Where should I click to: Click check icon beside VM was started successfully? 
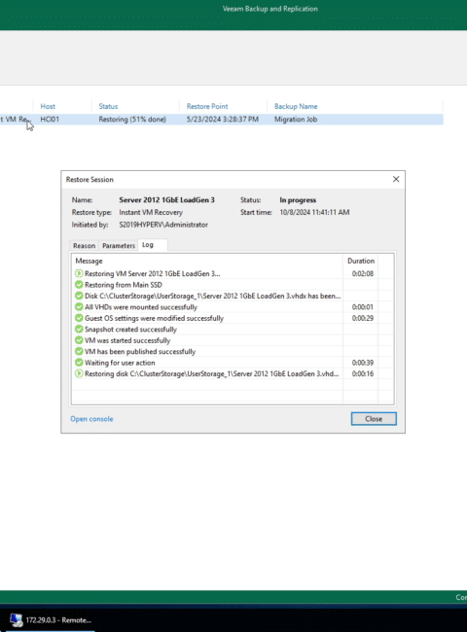79,340
